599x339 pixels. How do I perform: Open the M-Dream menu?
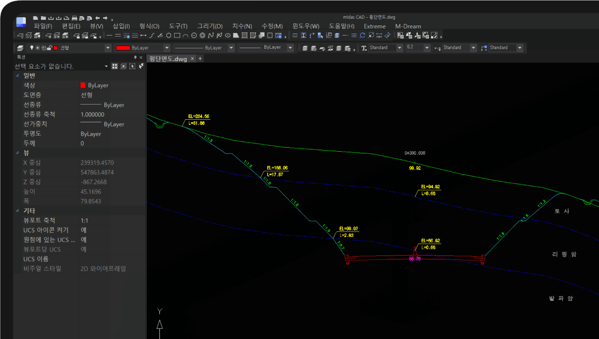click(408, 26)
